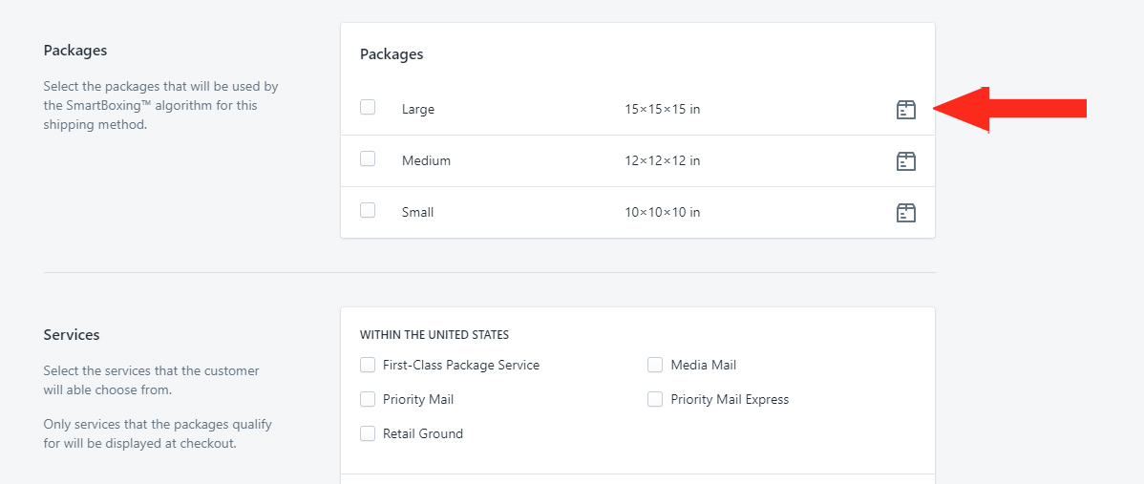Enable the Media Mail service checkbox
Viewport: 1144px width, 484px height.
pos(655,365)
